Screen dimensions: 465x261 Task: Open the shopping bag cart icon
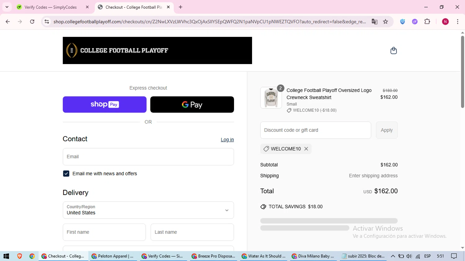click(393, 50)
